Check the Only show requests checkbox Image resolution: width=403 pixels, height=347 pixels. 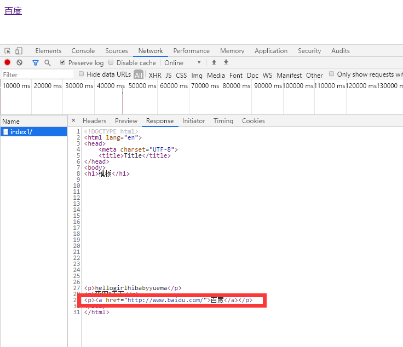332,74
